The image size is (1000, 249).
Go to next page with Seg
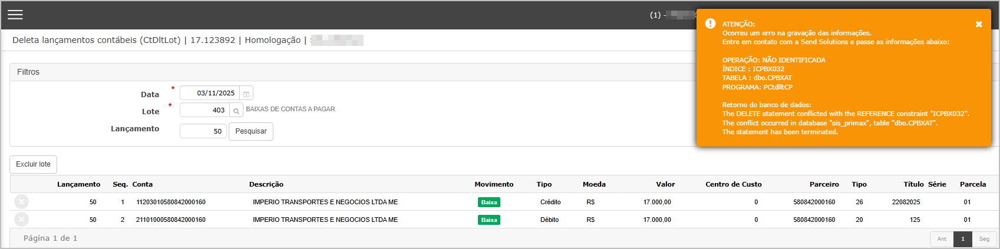point(984,239)
